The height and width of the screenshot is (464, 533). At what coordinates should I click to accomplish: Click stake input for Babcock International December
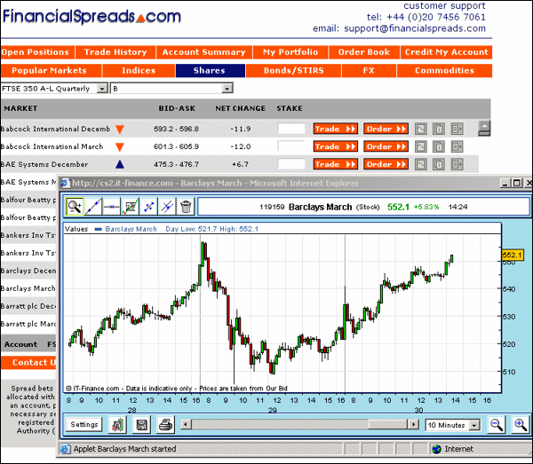click(291, 129)
